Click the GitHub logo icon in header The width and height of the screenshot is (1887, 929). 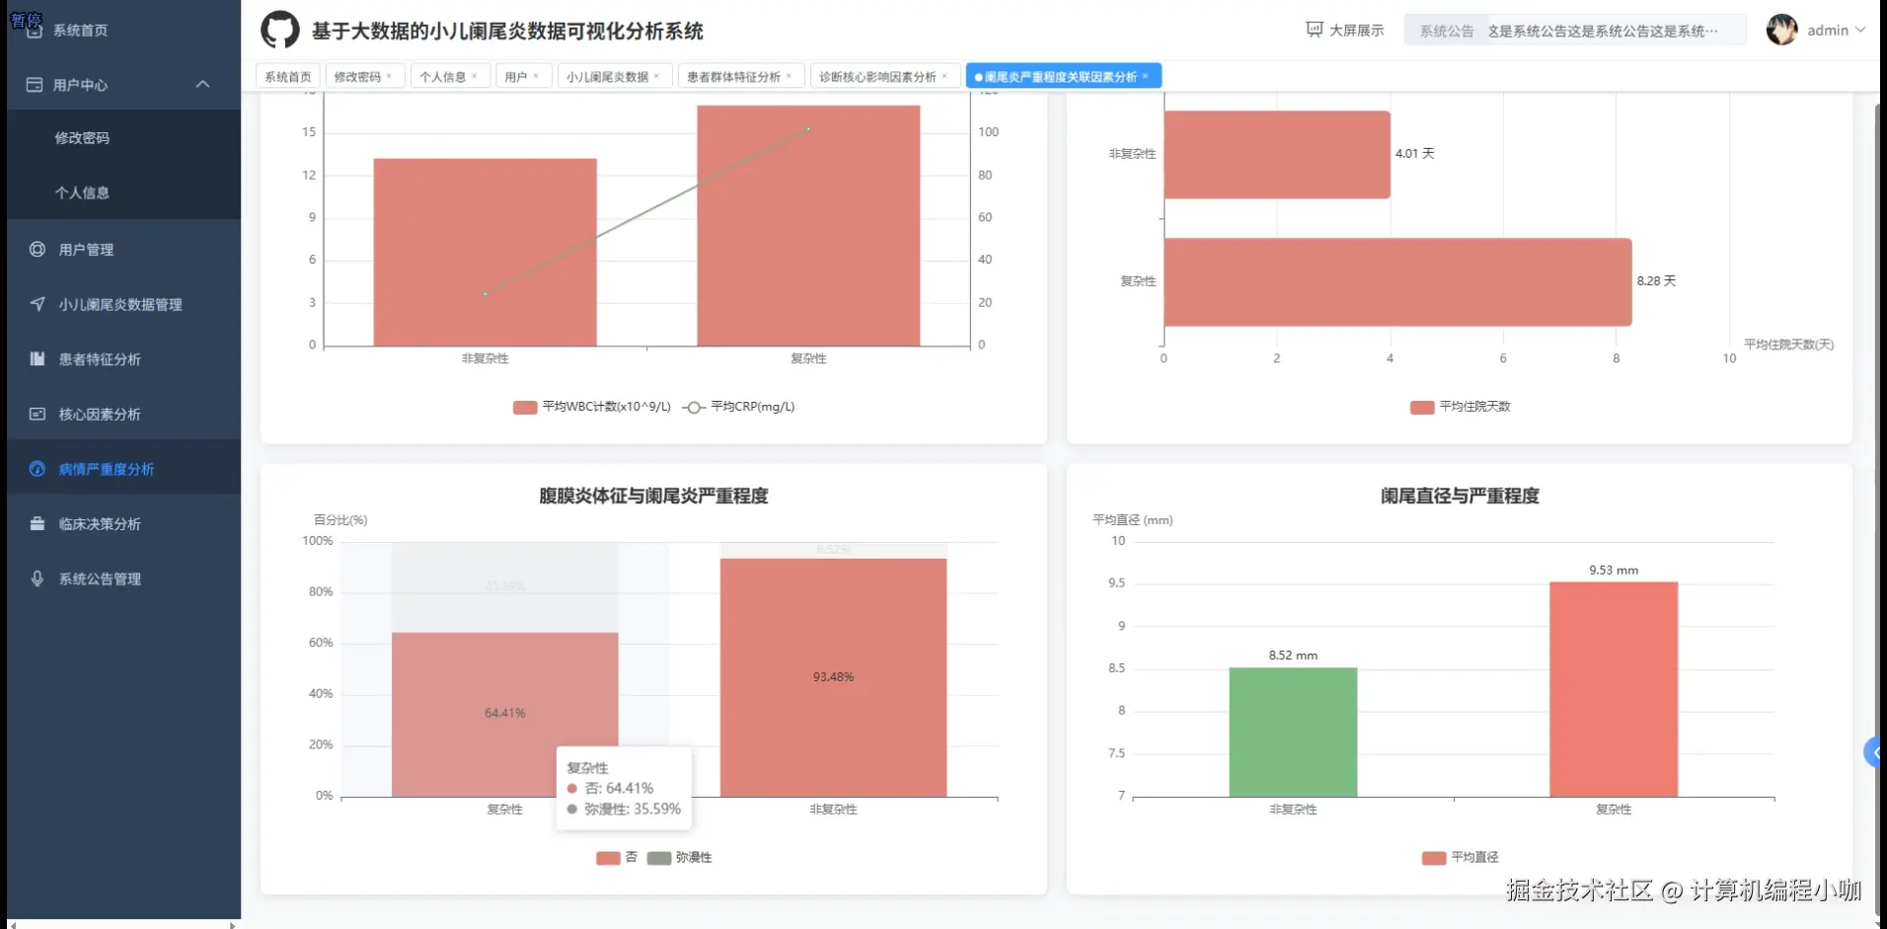(279, 31)
